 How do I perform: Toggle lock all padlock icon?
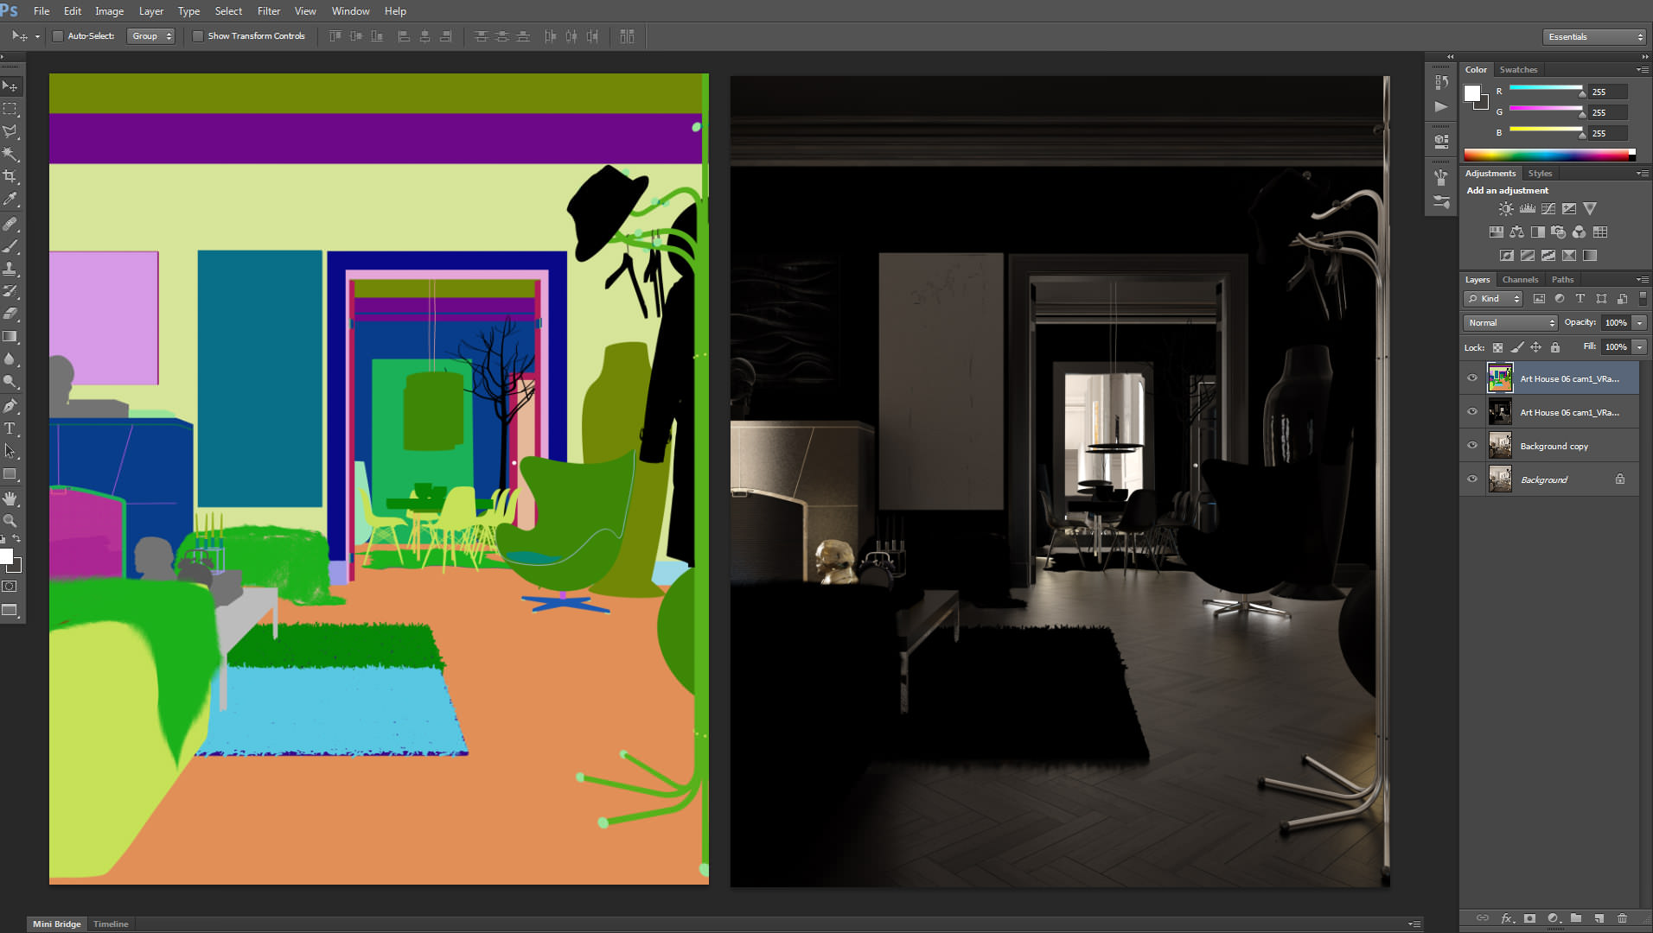pos(1555,347)
